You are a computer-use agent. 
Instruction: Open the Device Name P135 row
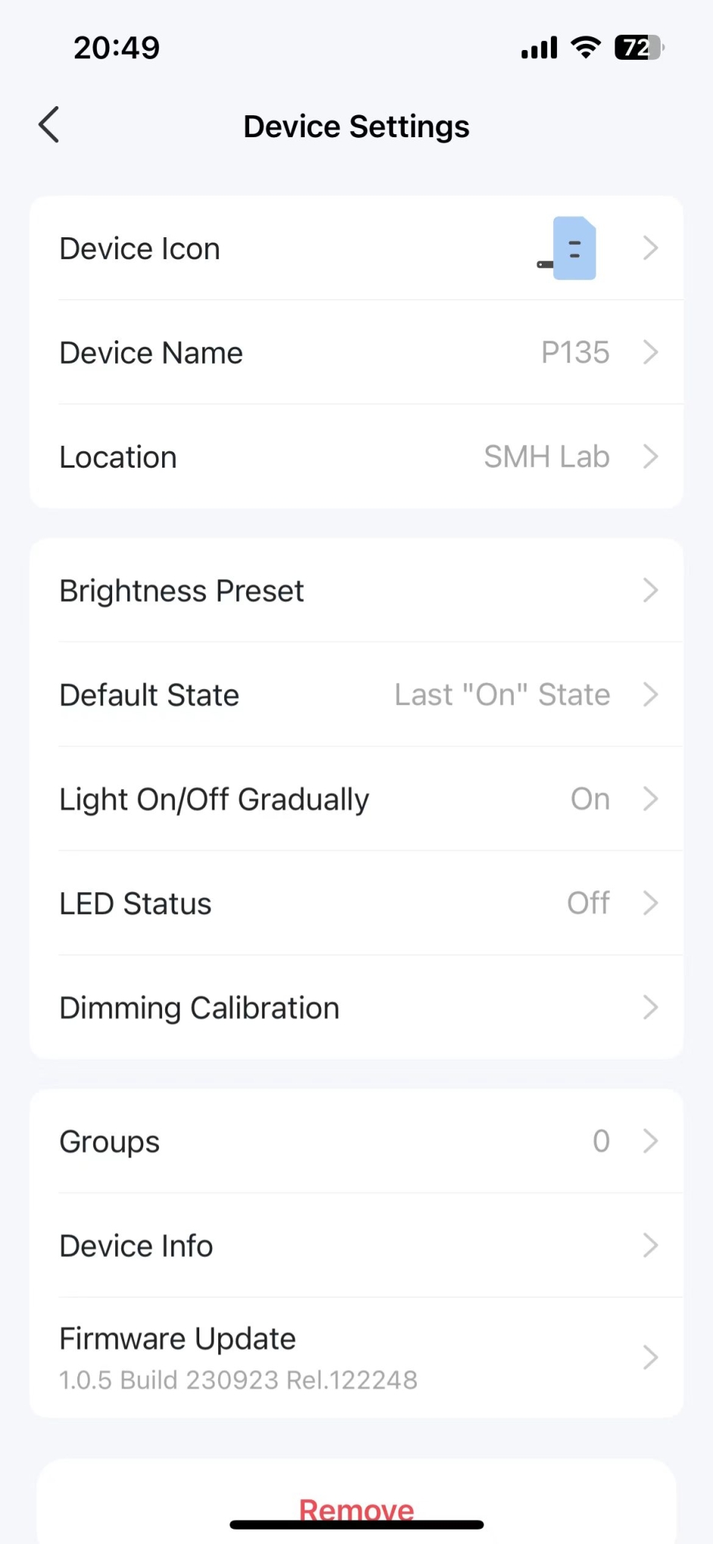point(356,352)
